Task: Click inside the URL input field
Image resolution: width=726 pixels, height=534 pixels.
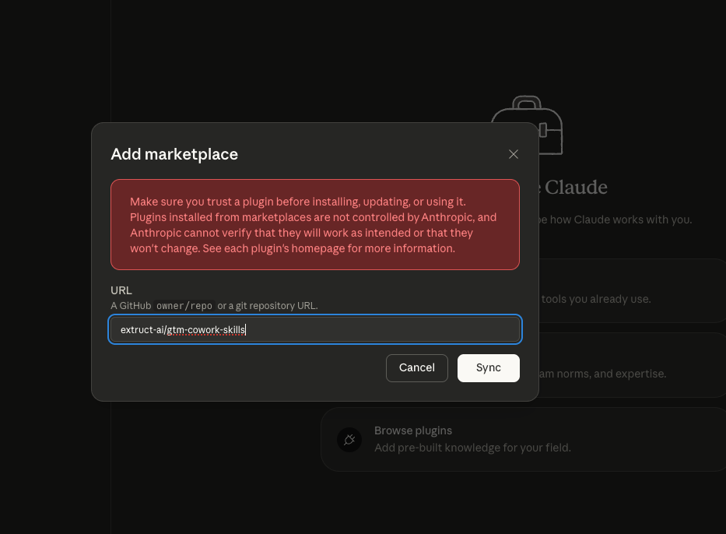Action: (x=315, y=329)
